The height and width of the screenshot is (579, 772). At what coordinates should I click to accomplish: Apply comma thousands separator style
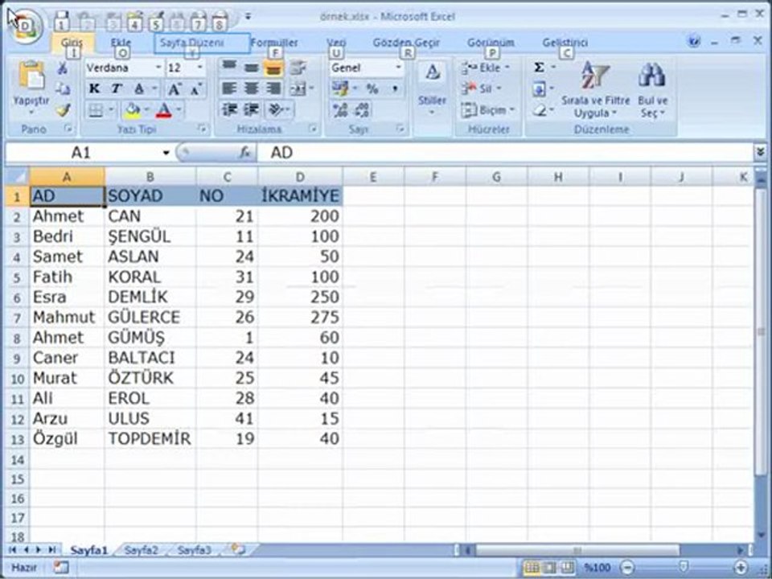395,89
